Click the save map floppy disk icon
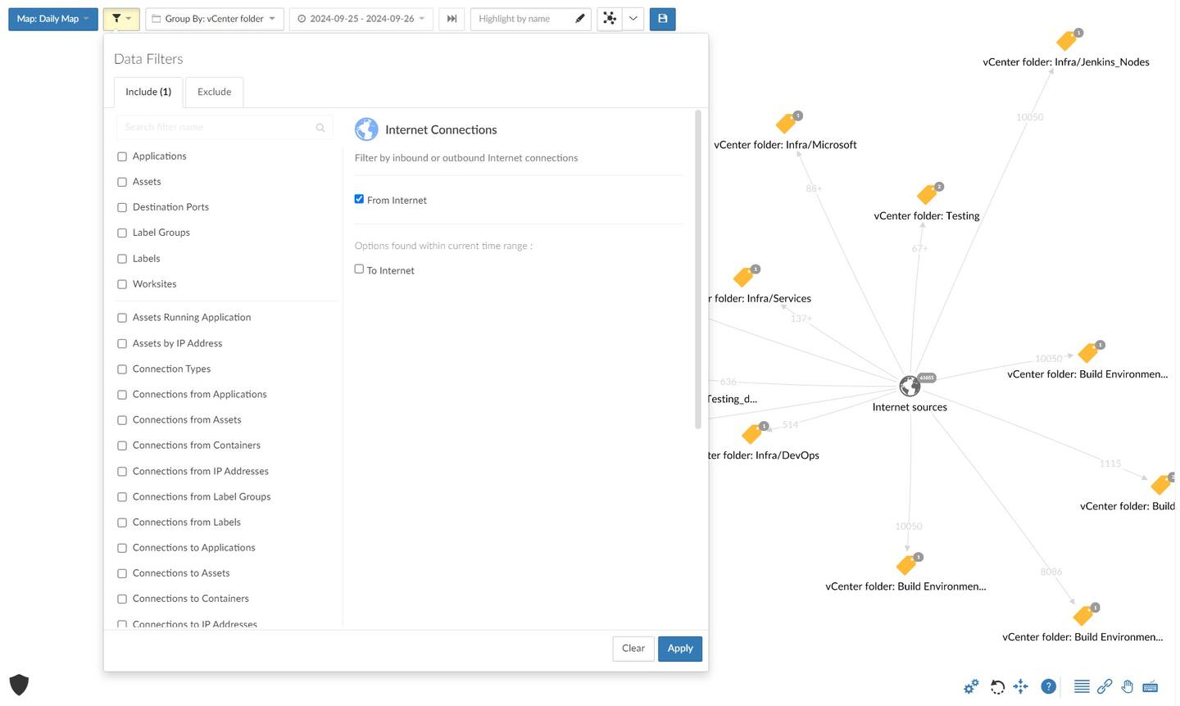The image size is (1180, 706). pos(662,19)
